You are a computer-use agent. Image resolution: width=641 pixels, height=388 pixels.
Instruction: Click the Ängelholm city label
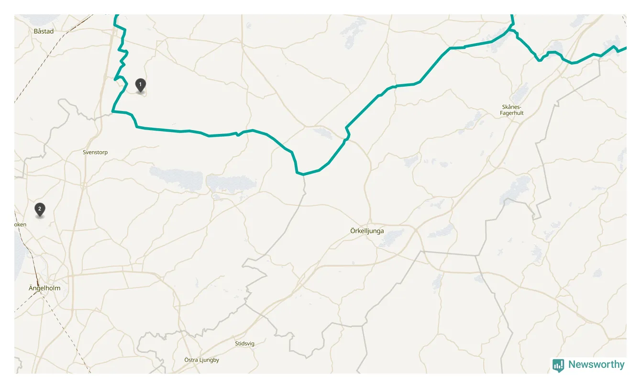[x=44, y=288]
